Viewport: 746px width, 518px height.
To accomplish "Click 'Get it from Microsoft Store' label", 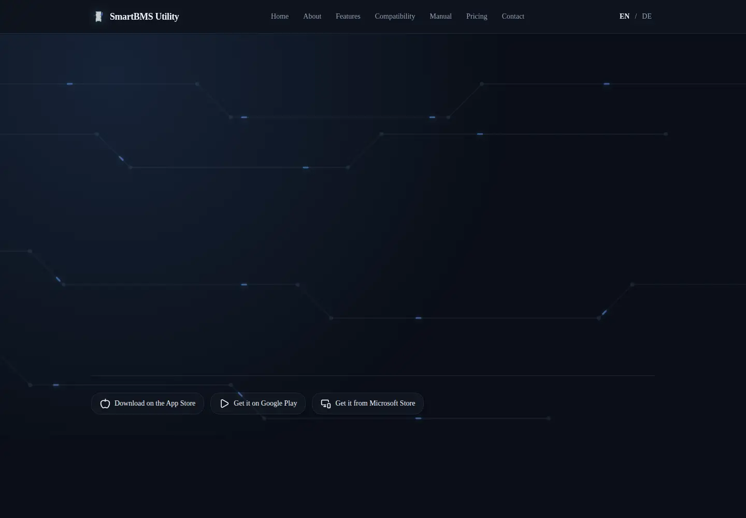I will click(375, 404).
